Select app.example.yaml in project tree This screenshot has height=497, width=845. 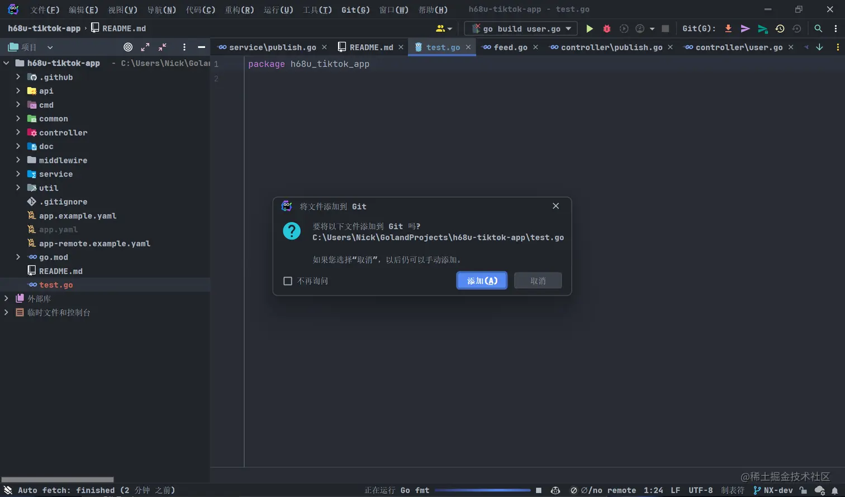click(x=78, y=216)
